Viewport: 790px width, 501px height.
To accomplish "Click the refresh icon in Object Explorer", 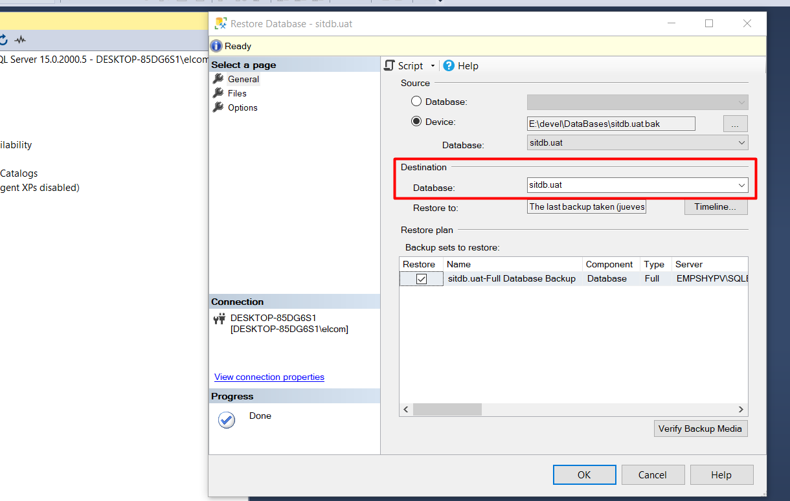I will pos(3,39).
